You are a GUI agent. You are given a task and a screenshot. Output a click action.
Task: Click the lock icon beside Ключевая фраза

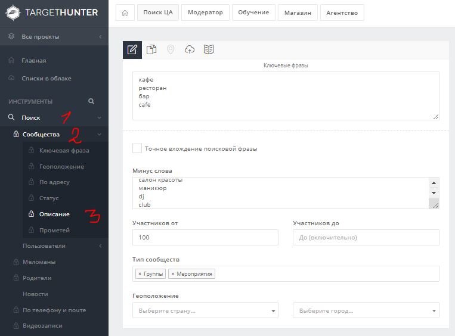[x=31, y=150]
